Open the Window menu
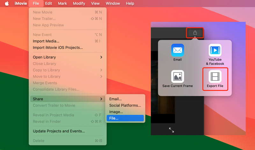 (x=113, y=3)
